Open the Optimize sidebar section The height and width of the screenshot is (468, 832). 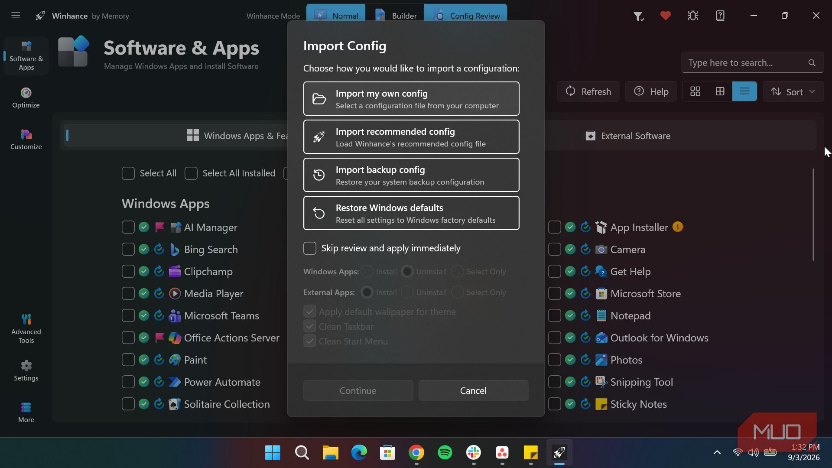[x=26, y=98]
